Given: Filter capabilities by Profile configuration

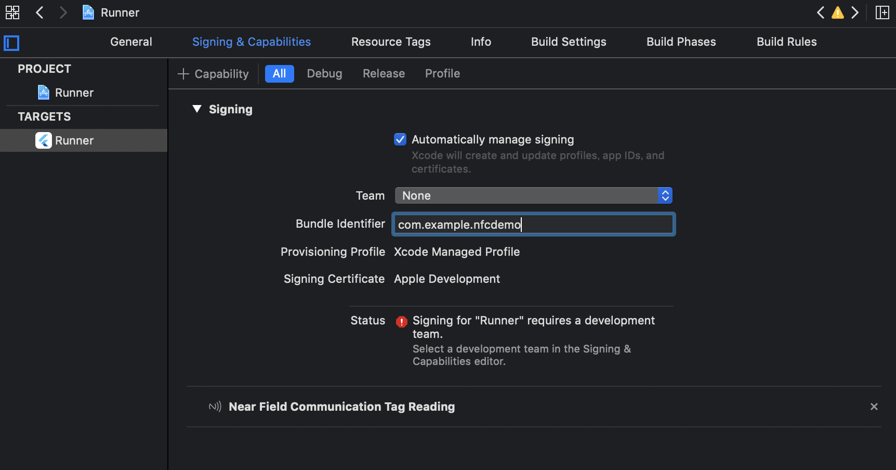Looking at the screenshot, I should click(442, 74).
